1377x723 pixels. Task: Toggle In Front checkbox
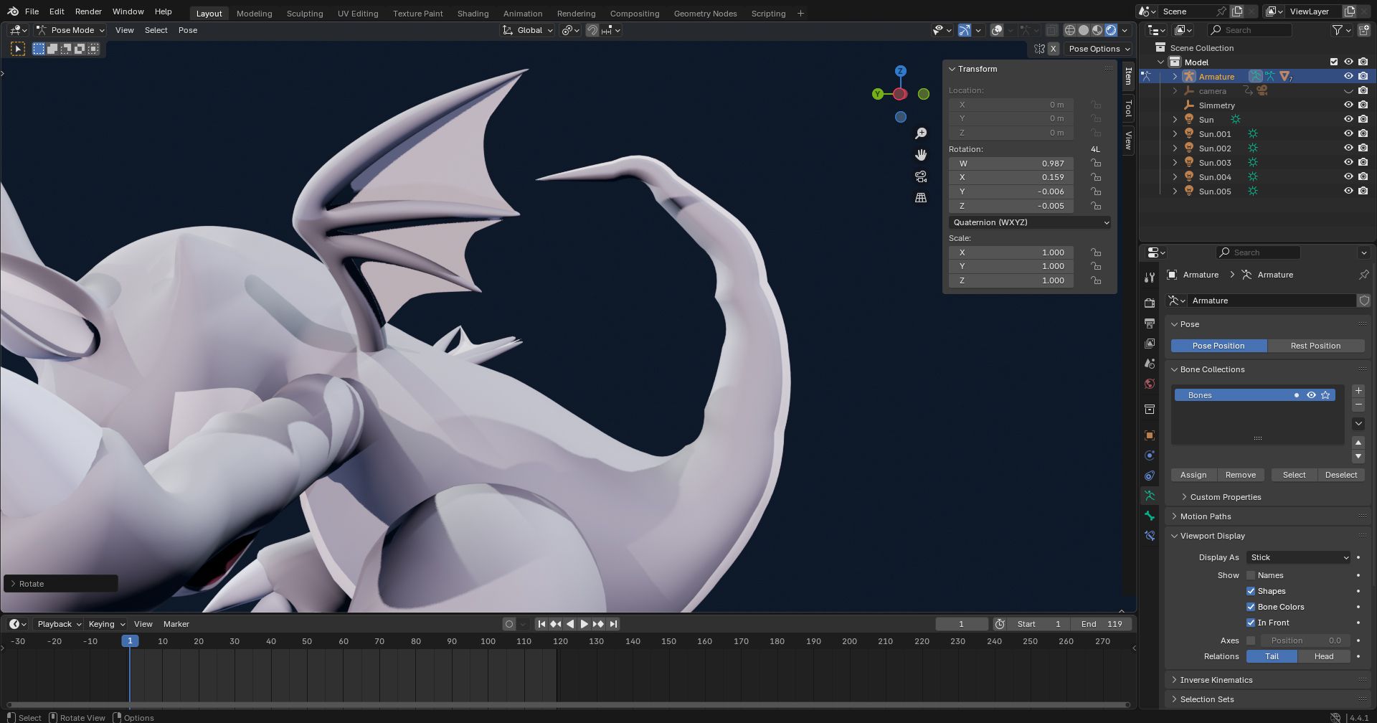tap(1251, 623)
